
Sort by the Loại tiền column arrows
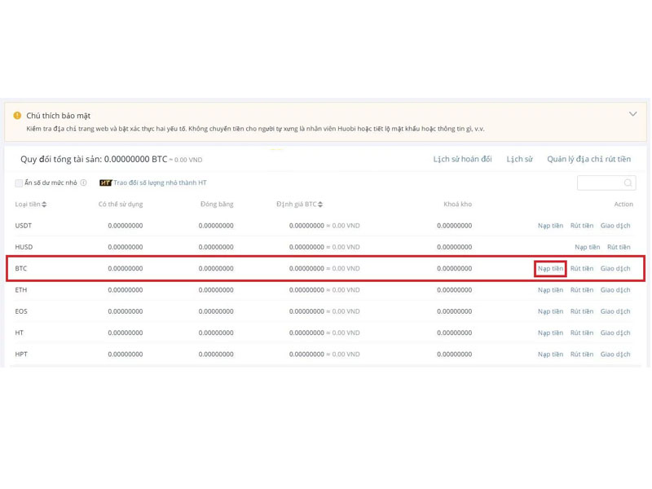pos(44,205)
